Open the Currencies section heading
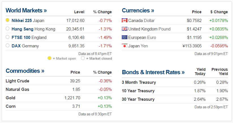Image resolution: width=233 pixels, height=123 pixels. click(138, 11)
